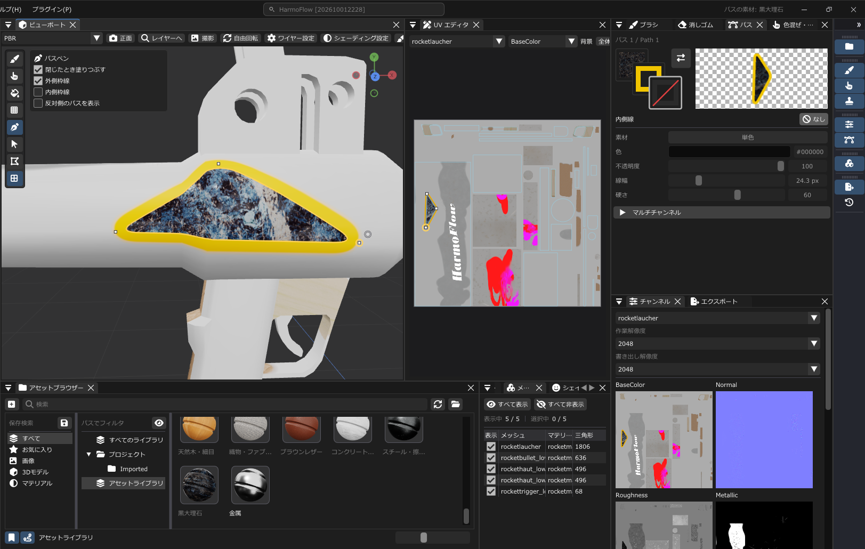Click the save icon beside 保存検索
This screenshot has width=865, height=549.
[x=64, y=423]
